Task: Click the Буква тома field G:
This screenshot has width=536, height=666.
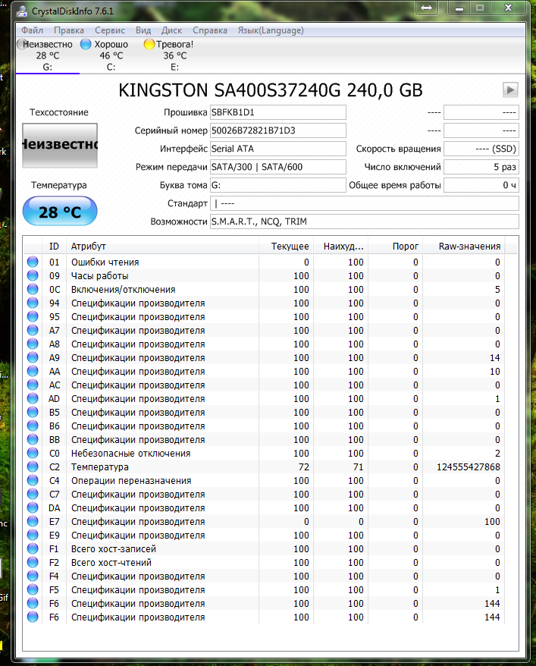Action: tap(278, 185)
